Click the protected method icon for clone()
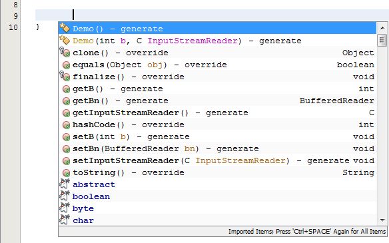Viewport: 389px width, 243px height. pyautogui.click(x=65, y=52)
